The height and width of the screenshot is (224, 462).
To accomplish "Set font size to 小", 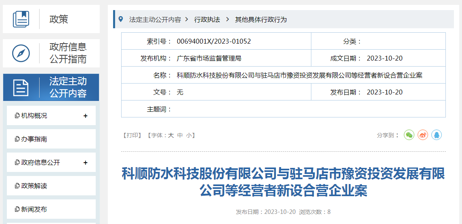I will [189, 135].
